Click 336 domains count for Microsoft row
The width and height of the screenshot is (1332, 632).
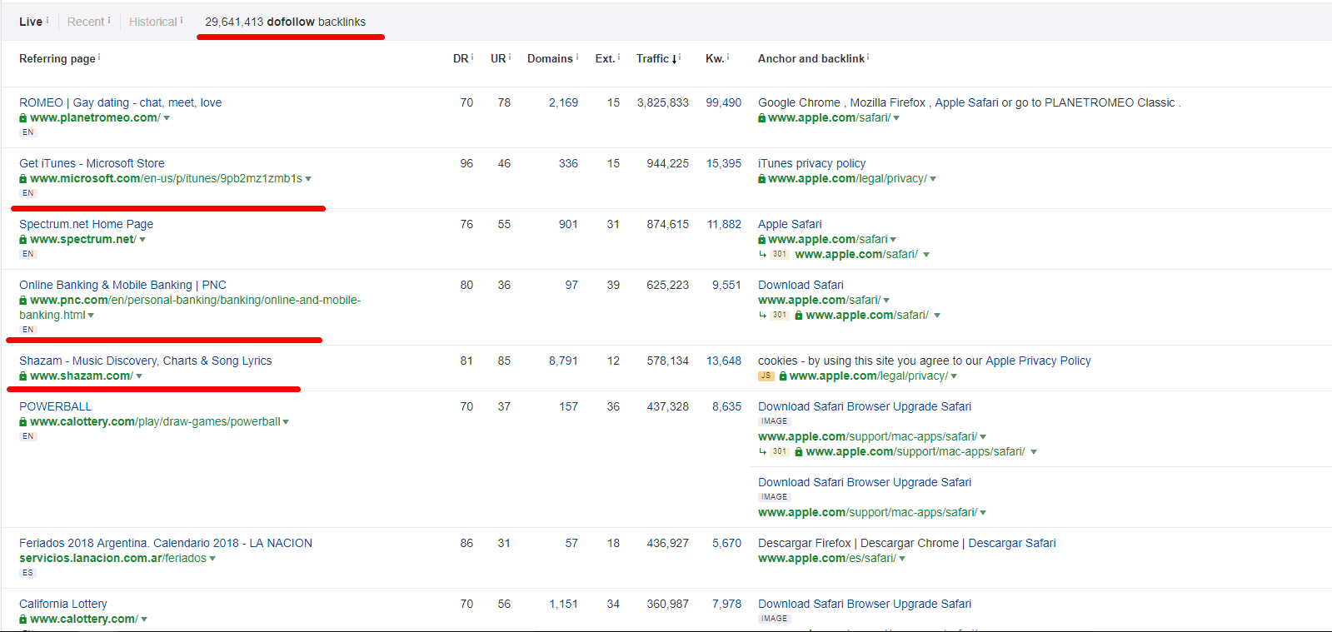point(568,163)
